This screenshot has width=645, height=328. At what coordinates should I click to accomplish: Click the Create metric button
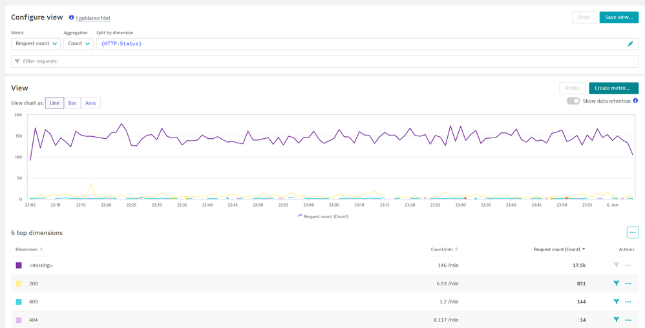click(613, 88)
